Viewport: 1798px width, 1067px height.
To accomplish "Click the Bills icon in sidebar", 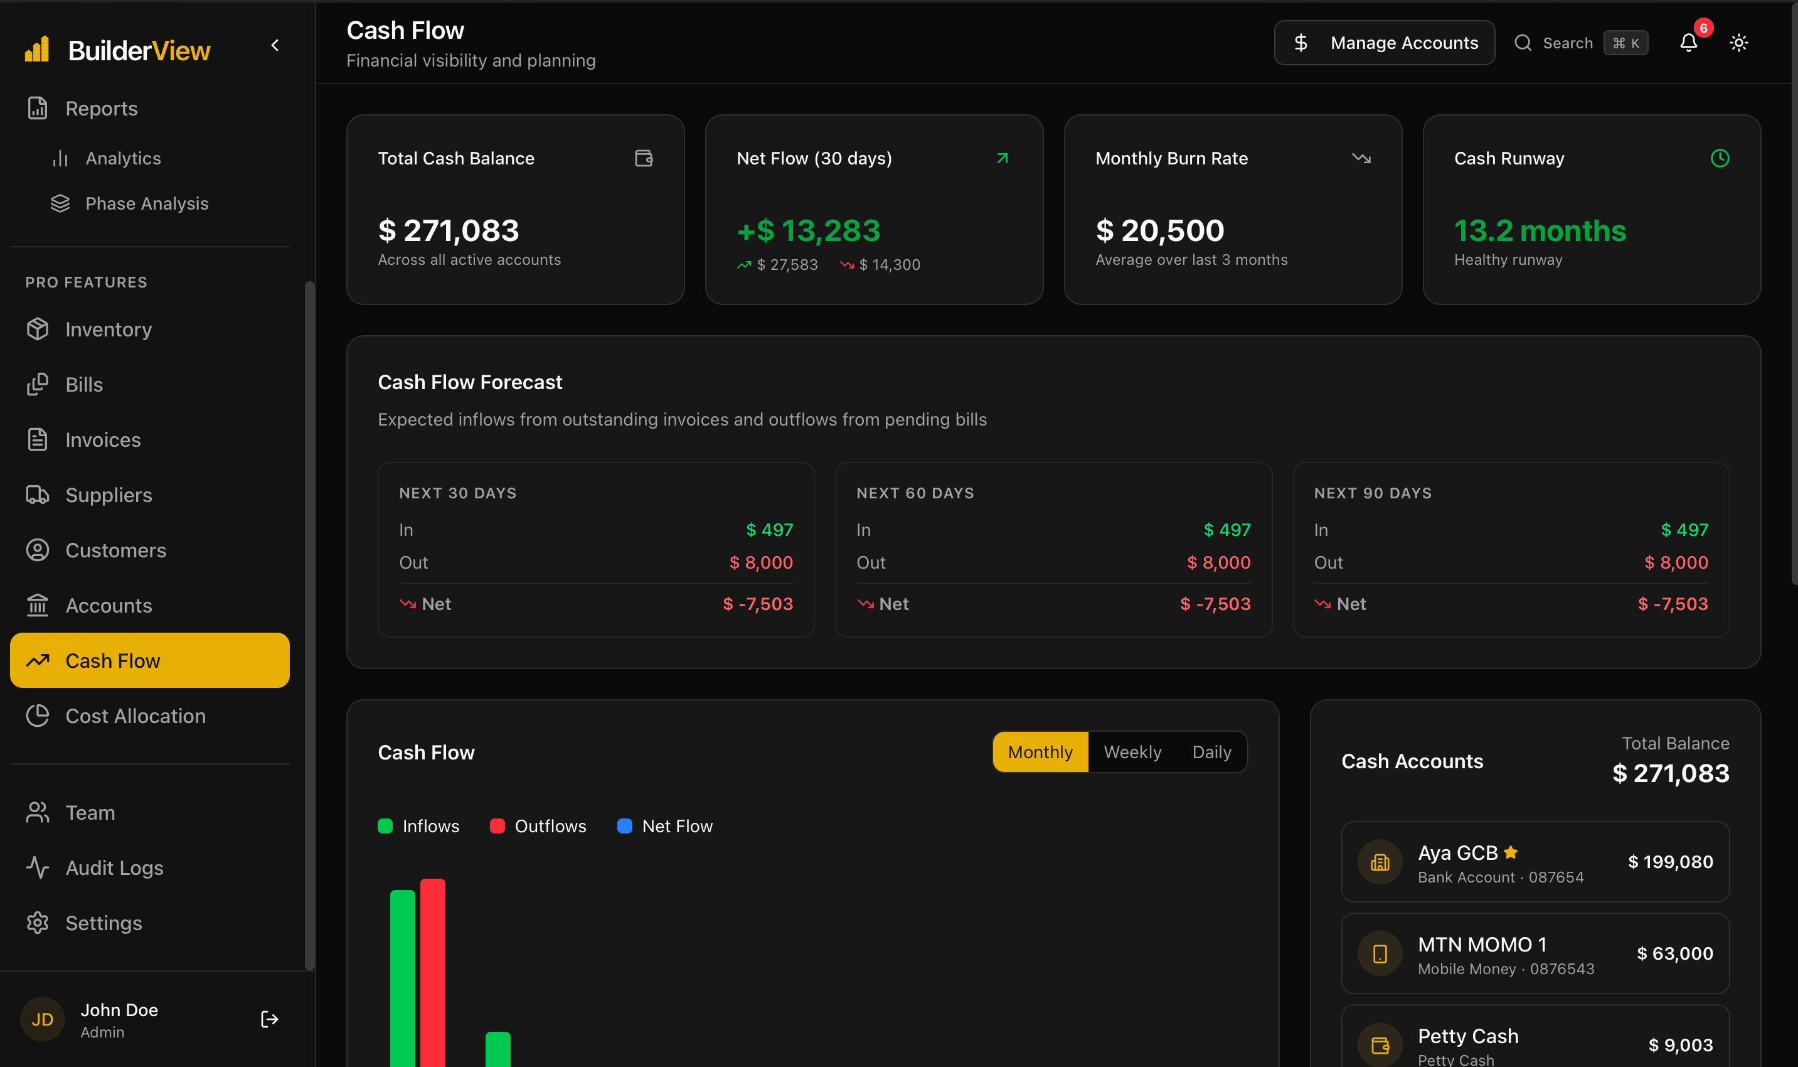I will click(38, 385).
